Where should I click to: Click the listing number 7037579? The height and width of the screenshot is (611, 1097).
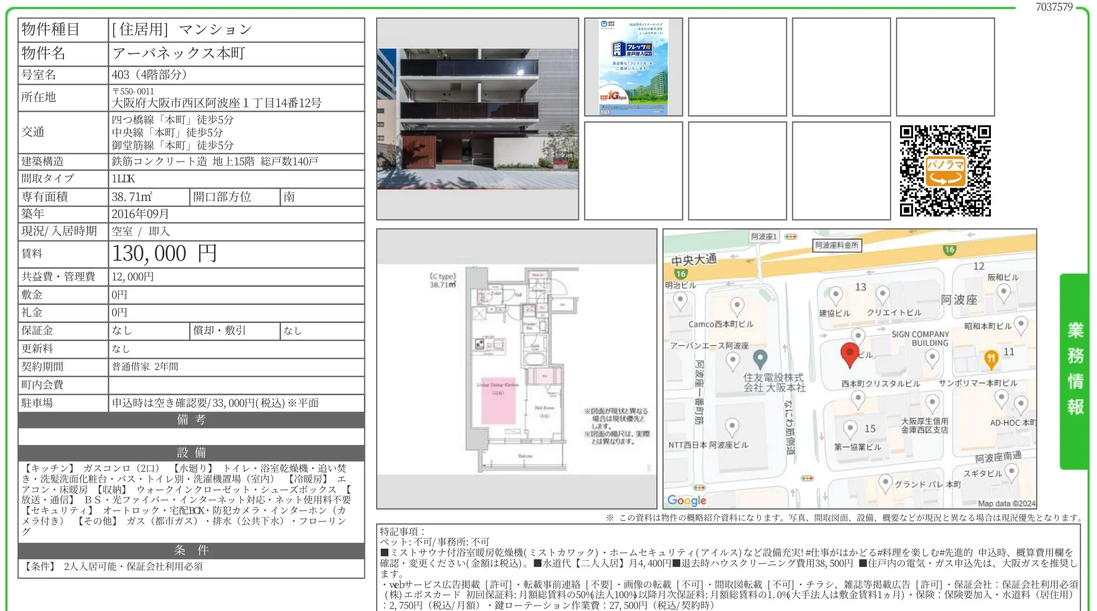[x=1054, y=7]
